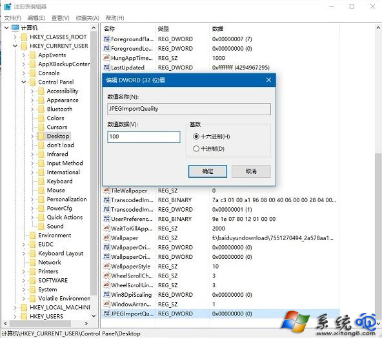Expand the Keyboard Layout key

24,254
